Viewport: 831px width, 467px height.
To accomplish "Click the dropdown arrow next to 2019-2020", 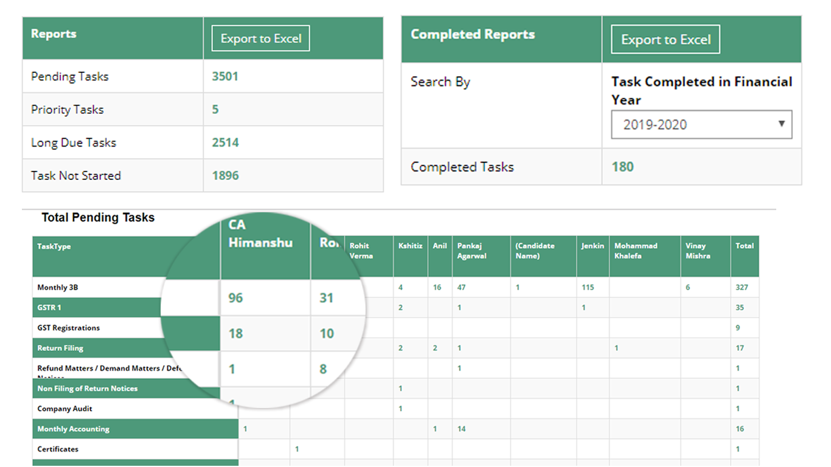I will 782,124.
